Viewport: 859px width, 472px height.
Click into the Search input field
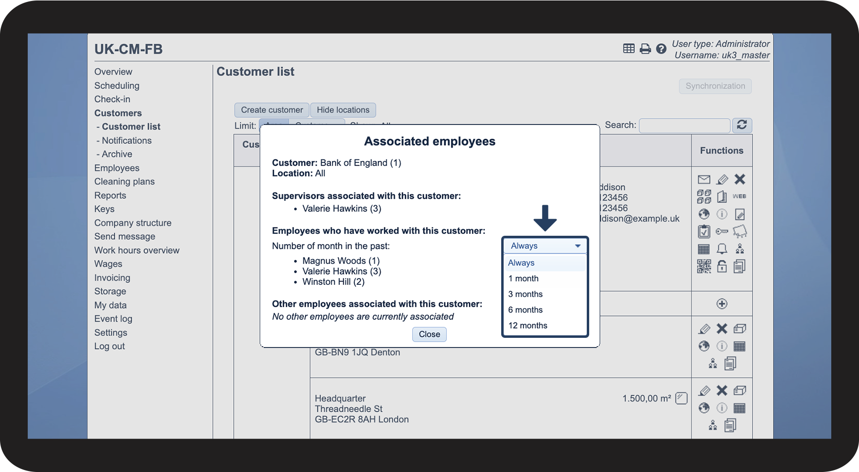[x=684, y=125]
